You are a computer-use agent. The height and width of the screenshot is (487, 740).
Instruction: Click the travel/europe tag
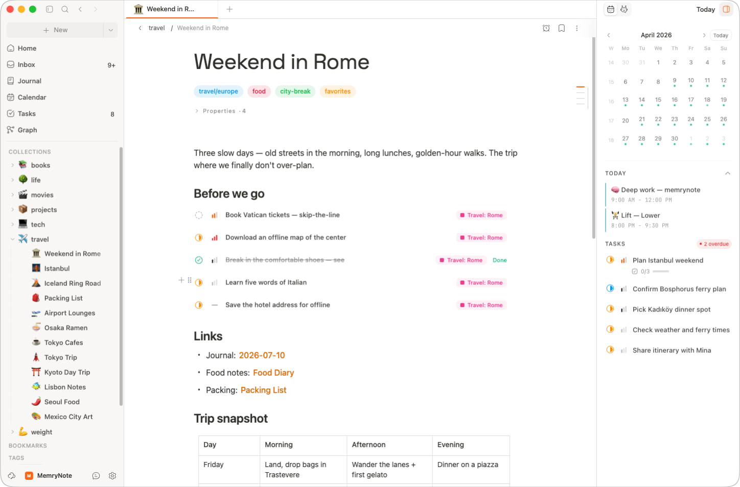click(x=218, y=91)
